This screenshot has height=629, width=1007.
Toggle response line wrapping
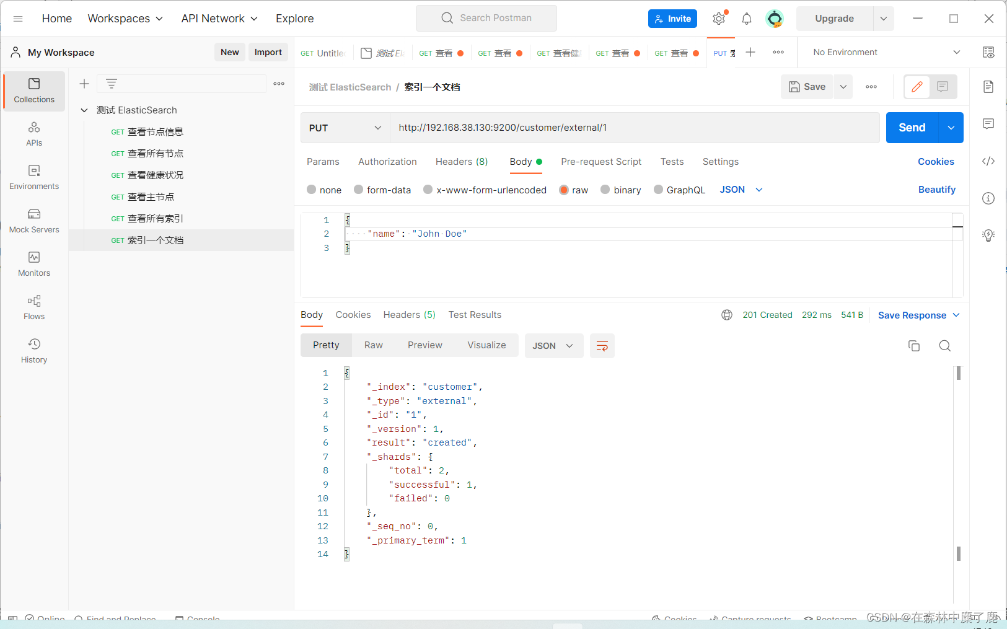[x=602, y=346]
